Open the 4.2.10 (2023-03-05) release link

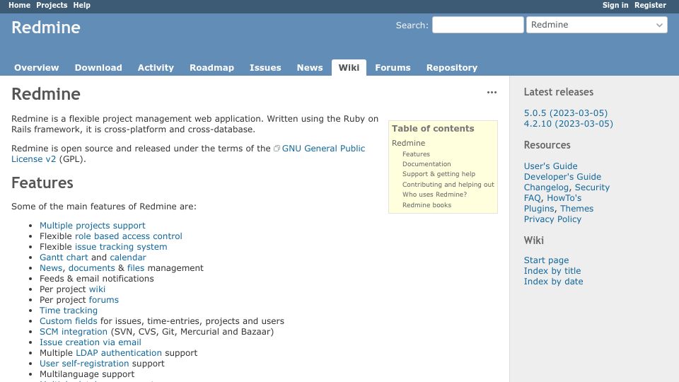point(568,124)
